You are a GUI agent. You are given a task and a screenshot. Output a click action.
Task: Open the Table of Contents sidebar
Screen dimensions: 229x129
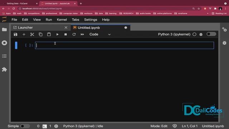click(4, 56)
